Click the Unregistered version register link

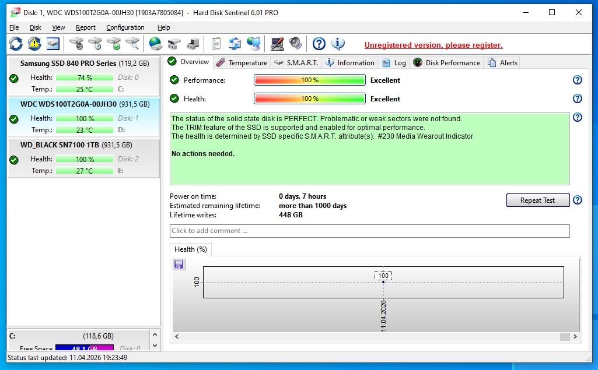click(x=433, y=45)
